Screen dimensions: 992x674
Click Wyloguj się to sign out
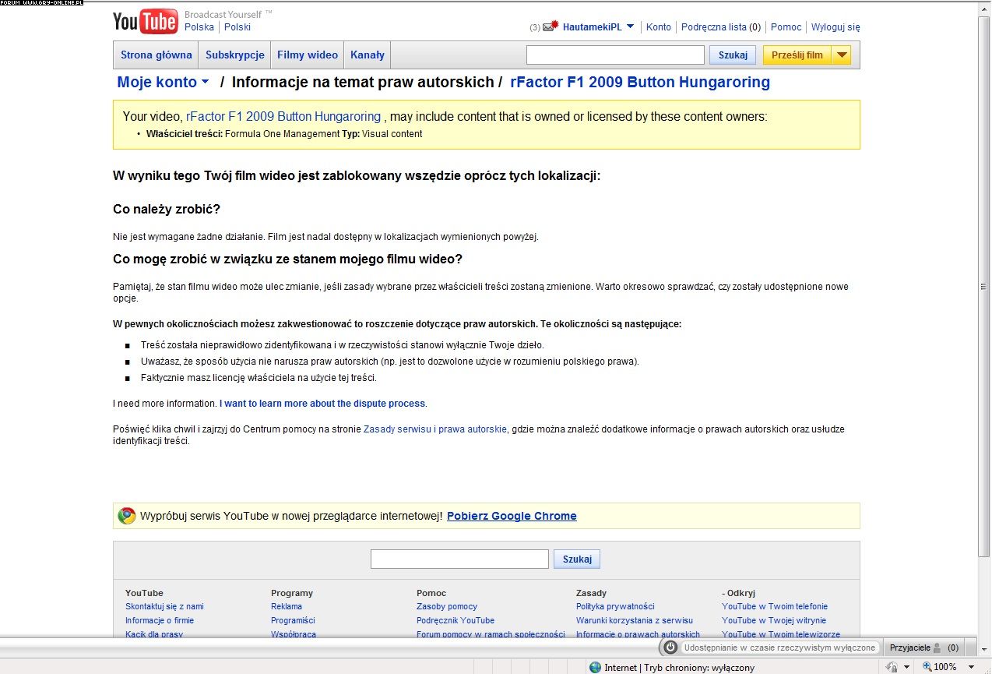coord(835,27)
